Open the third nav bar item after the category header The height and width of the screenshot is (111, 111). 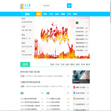[x=51, y=14]
